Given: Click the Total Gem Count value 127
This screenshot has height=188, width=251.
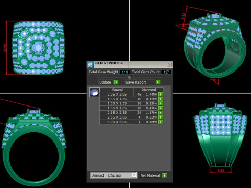Looking at the screenshot, I should [166, 72].
